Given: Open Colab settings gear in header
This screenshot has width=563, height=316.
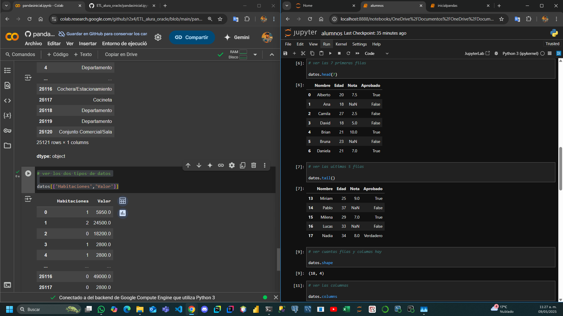Looking at the screenshot, I should click(x=158, y=37).
